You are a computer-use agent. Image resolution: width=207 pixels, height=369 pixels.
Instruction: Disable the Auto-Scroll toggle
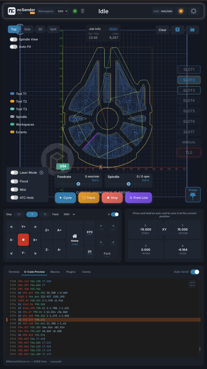pos(195,272)
